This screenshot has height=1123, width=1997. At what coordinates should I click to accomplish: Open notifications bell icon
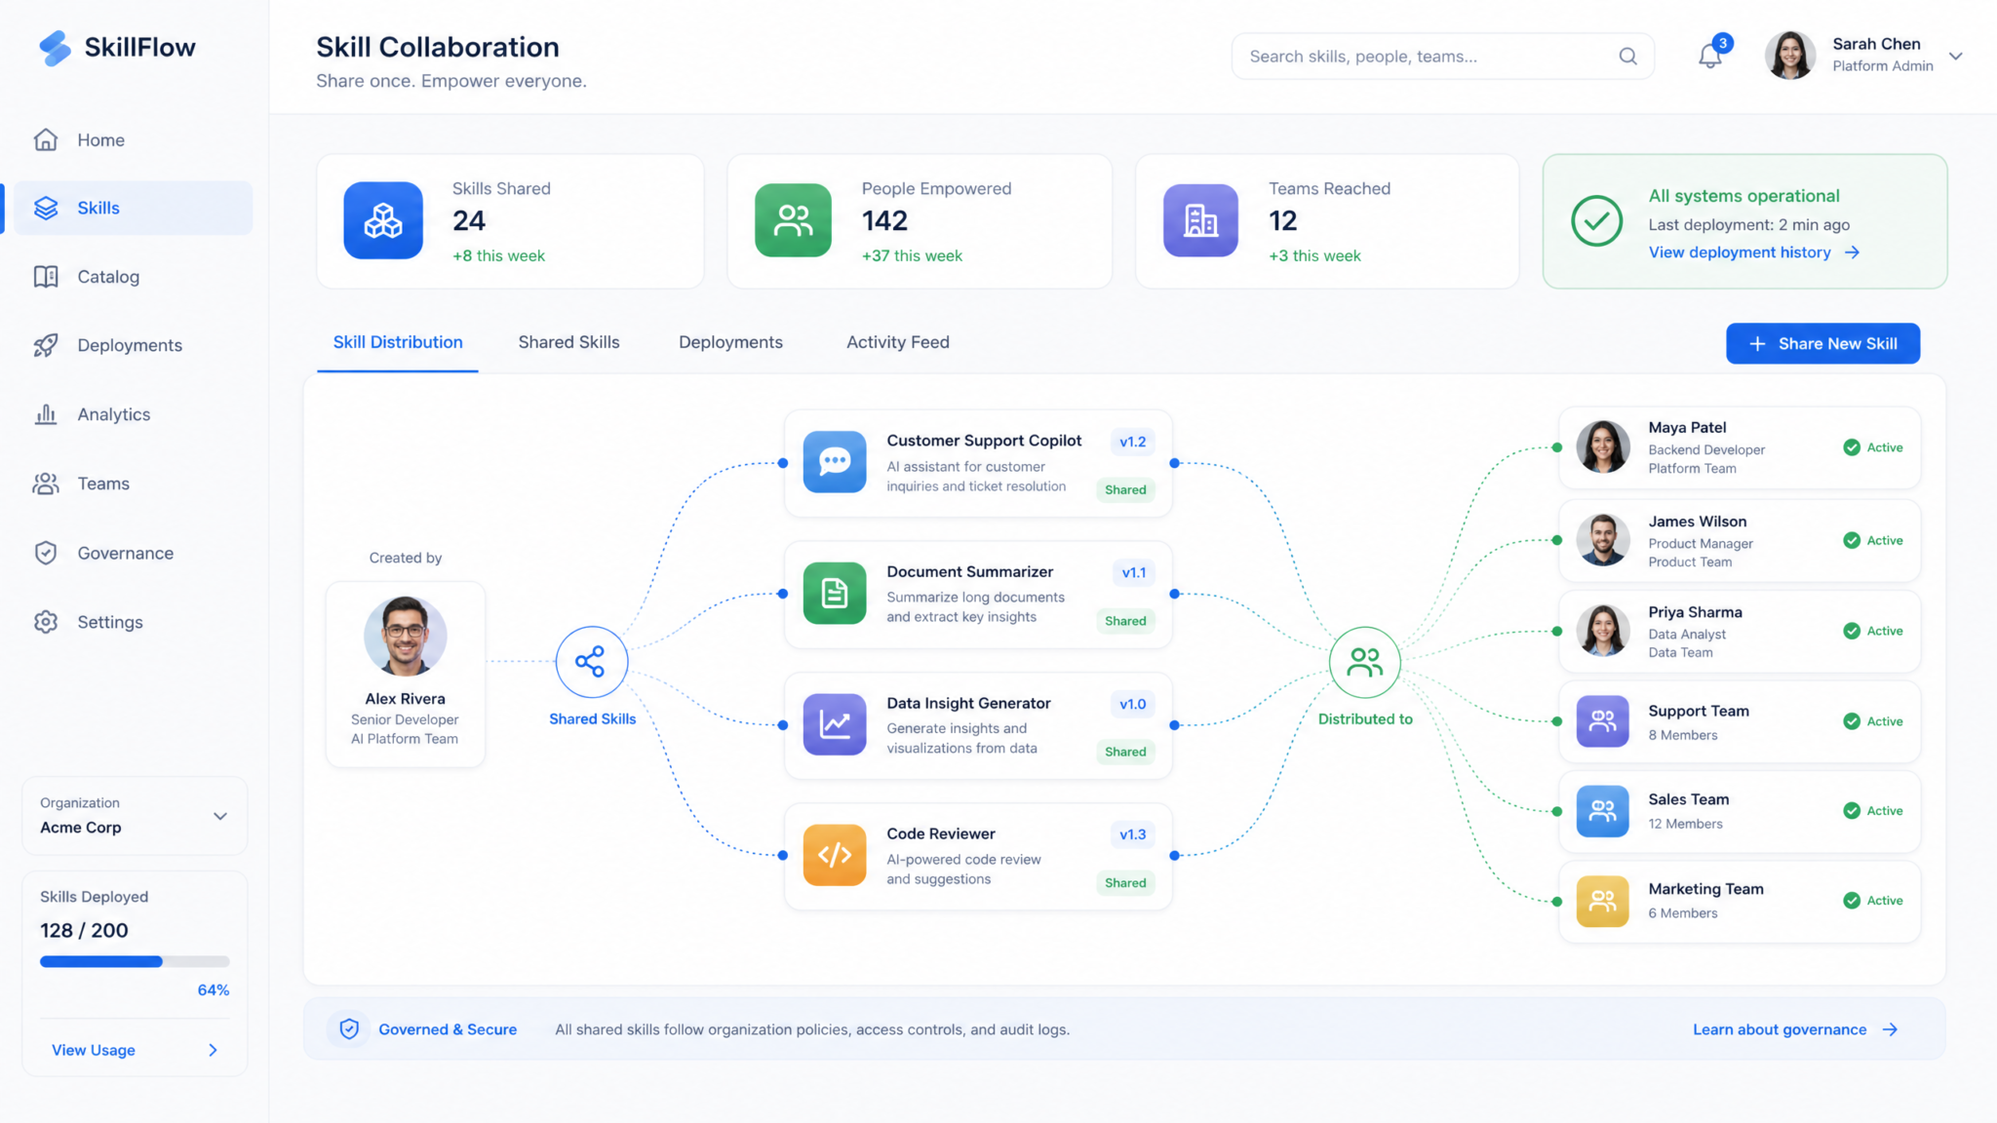1710,57
